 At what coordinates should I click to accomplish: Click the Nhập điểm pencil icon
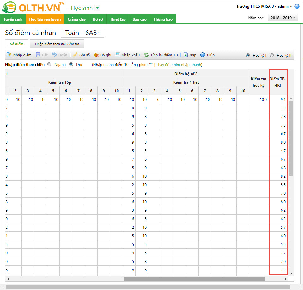pyautogui.click(x=9, y=55)
